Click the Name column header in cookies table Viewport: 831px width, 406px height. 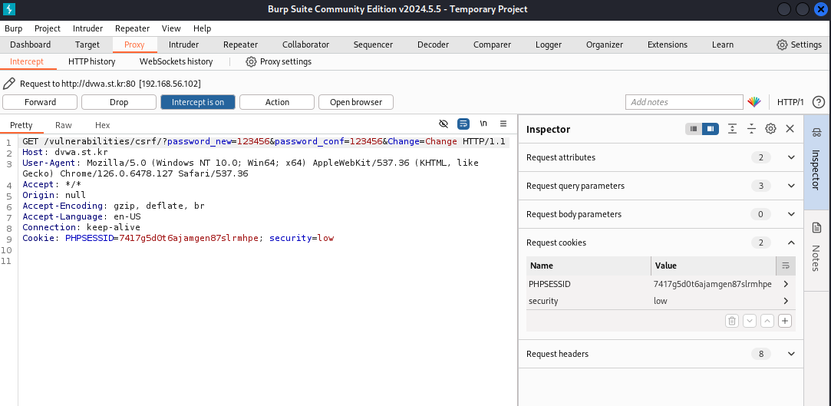589,266
